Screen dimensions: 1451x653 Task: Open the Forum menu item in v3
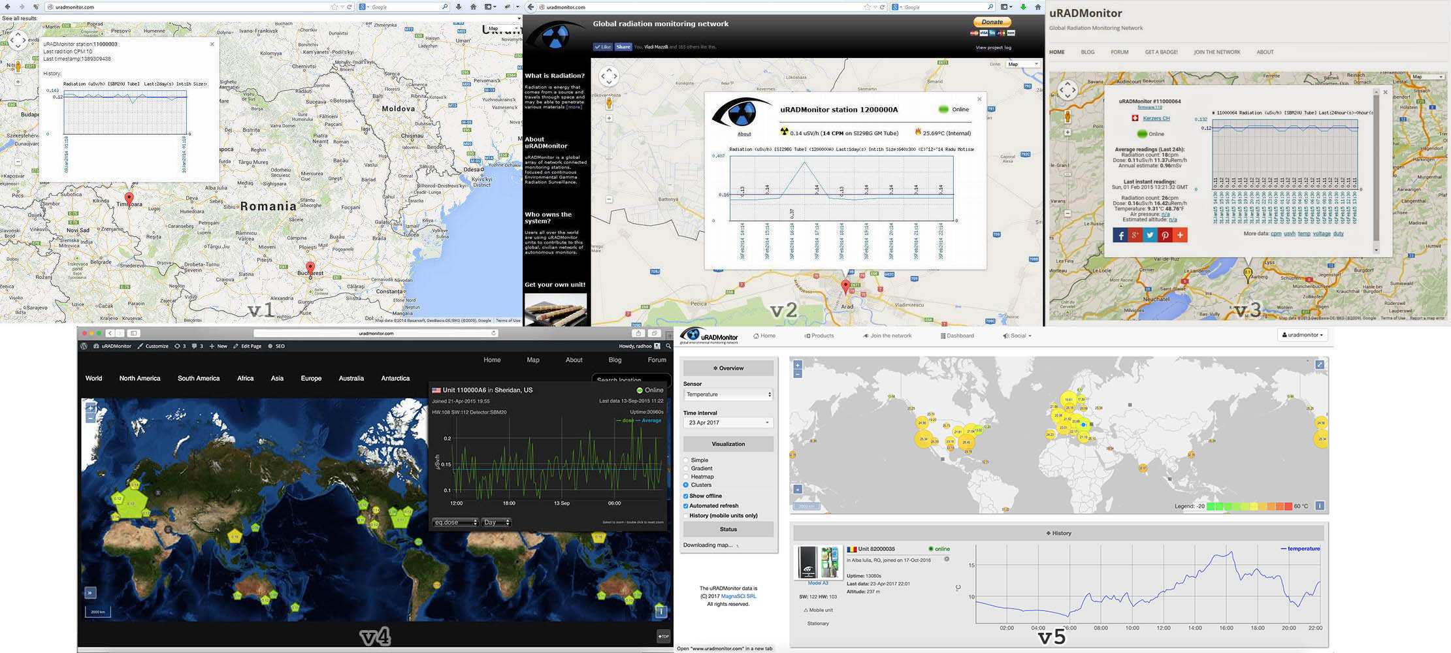(1119, 52)
